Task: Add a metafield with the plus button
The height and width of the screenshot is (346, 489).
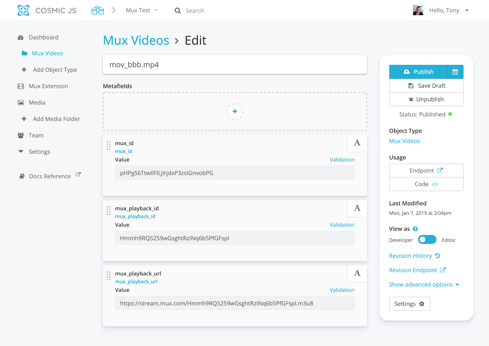Action: pyautogui.click(x=235, y=111)
